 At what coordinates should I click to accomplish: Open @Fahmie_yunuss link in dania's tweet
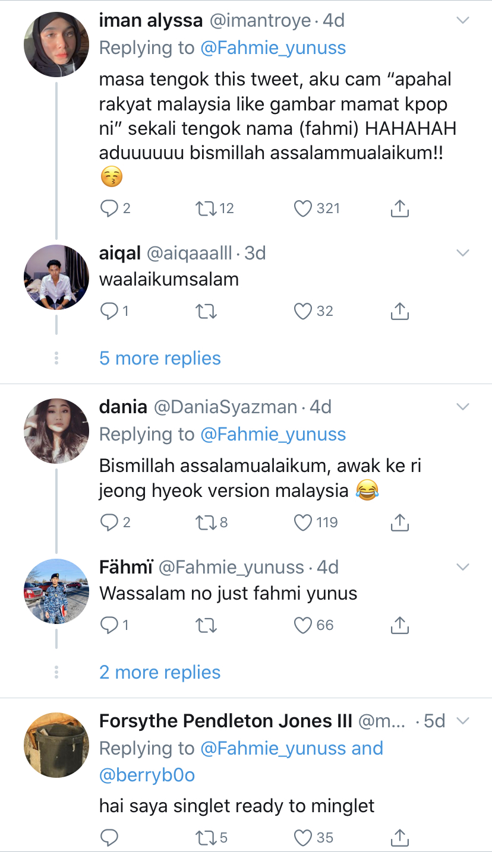[273, 434]
